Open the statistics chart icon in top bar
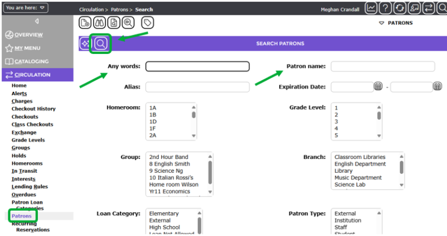The image size is (447, 236). pyautogui.click(x=371, y=8)
